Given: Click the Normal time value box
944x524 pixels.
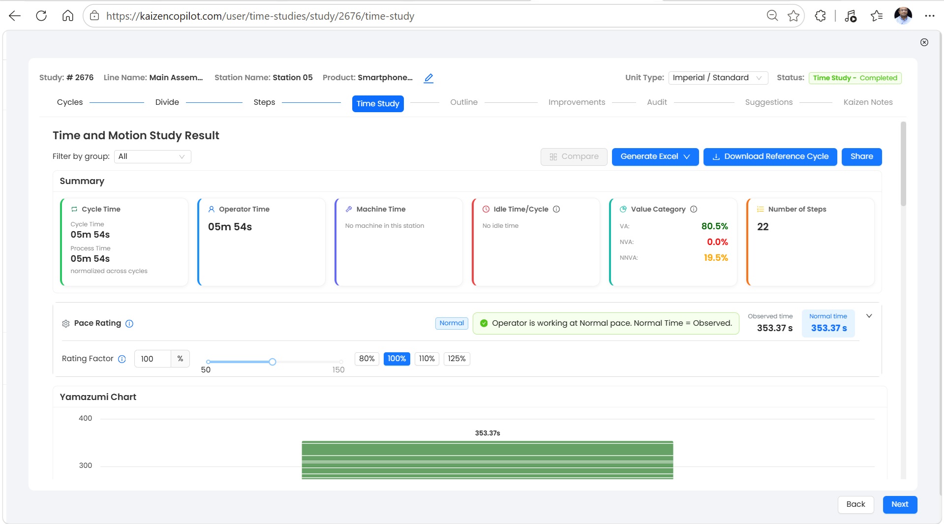Looking at the screenshot, I should coord(828,323).
